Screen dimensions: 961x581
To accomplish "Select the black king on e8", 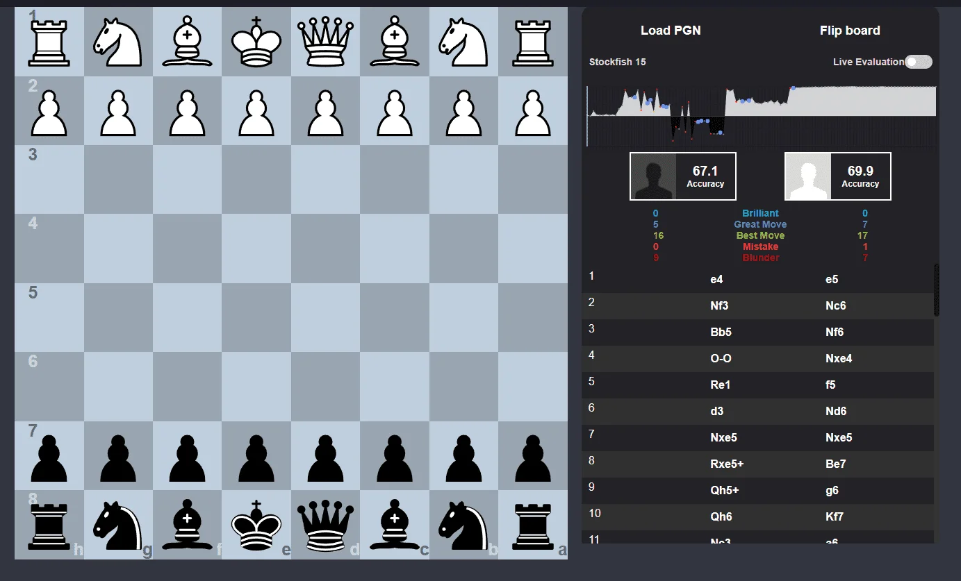I will click(256, 526).
